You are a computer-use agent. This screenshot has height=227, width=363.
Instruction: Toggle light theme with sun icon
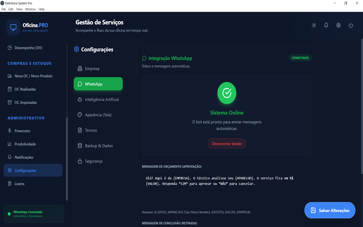tap(314, 25)
